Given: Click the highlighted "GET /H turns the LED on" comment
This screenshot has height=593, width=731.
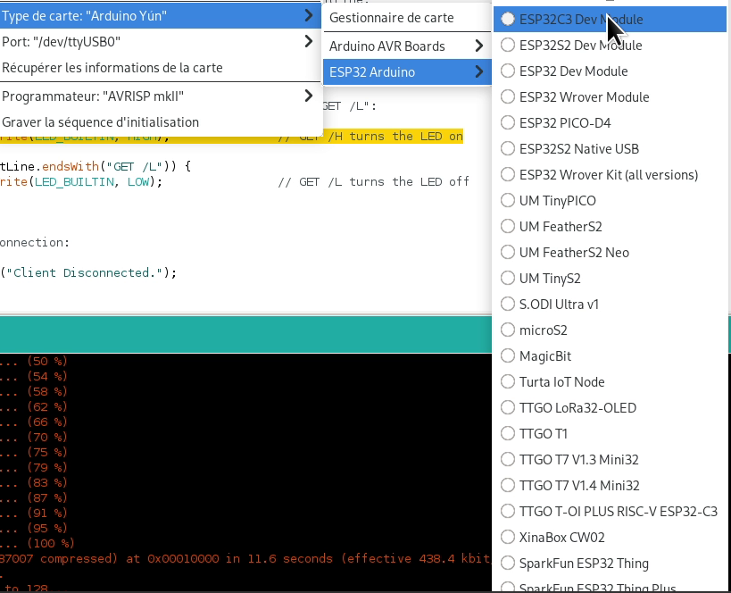Looking at the screenshot, I should 370,137.
